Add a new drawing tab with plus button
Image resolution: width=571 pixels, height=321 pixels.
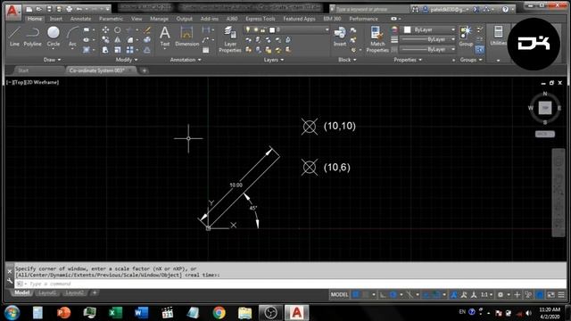(145, 70)
